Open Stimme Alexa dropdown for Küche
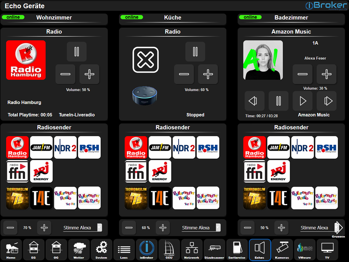The image size is (349, 262). point(201,228)
